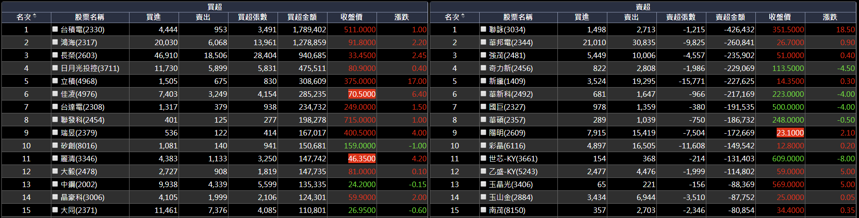This screenshot has height=218, width=859.
Task: Click 收盤價 header in 買超 table
Action: (x=352, y=17)
